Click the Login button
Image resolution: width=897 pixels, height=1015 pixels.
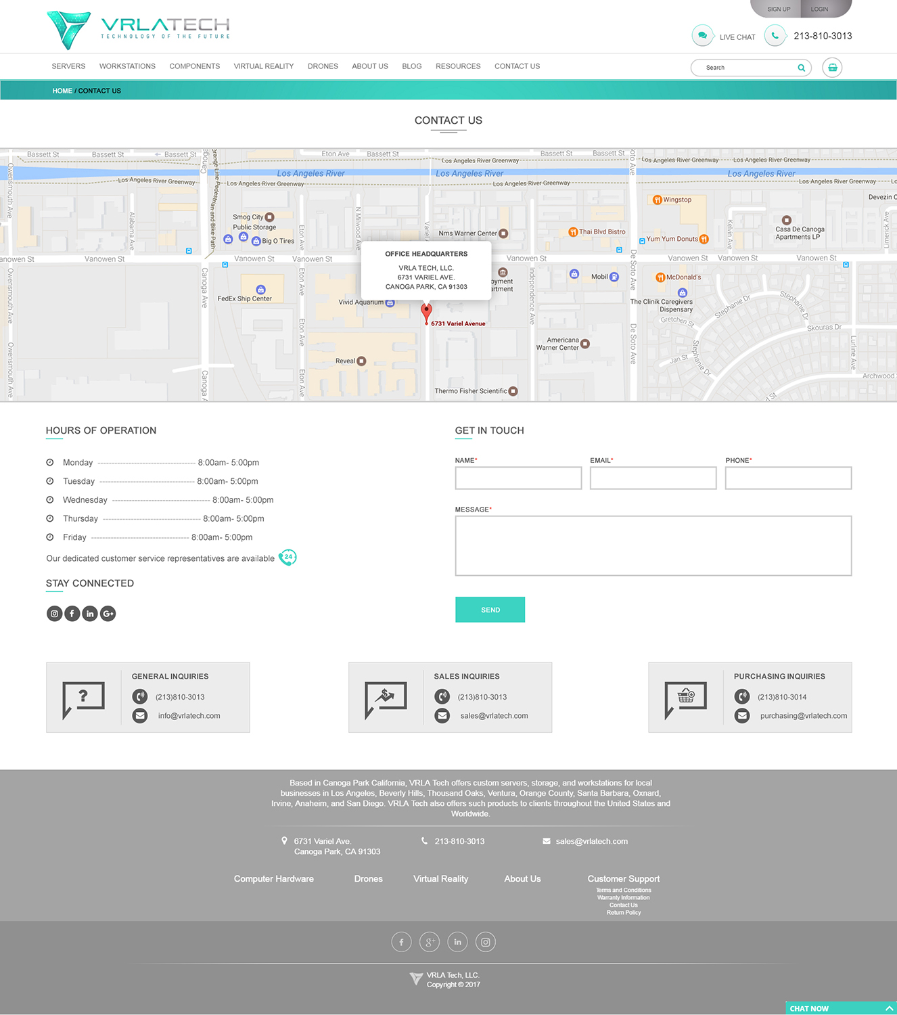[819, 9]
